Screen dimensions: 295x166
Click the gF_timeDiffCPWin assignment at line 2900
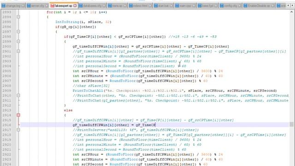click(x=151, y=46)
